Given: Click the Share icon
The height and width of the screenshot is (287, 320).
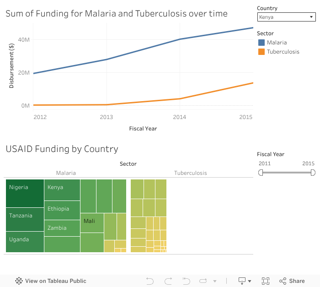Looking at the screenshot, I should tap(283, 281).
